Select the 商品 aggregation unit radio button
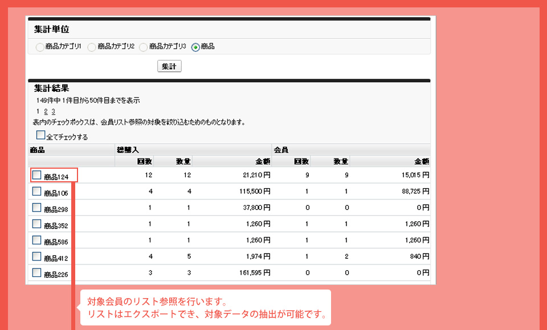The height and width of the screenshot is (330, 547). (194, 47)
